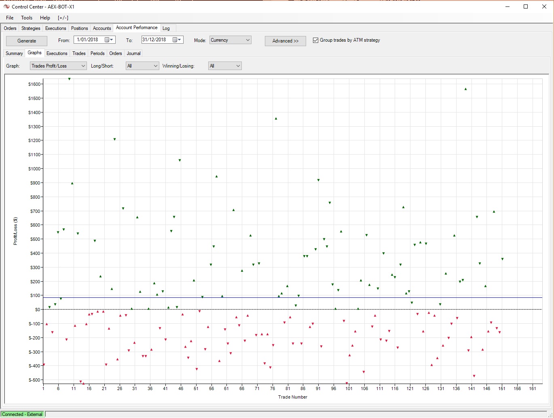Switch to the Accounts tab
This screenshot has width=554, height=418.
[x=102, y=28]
